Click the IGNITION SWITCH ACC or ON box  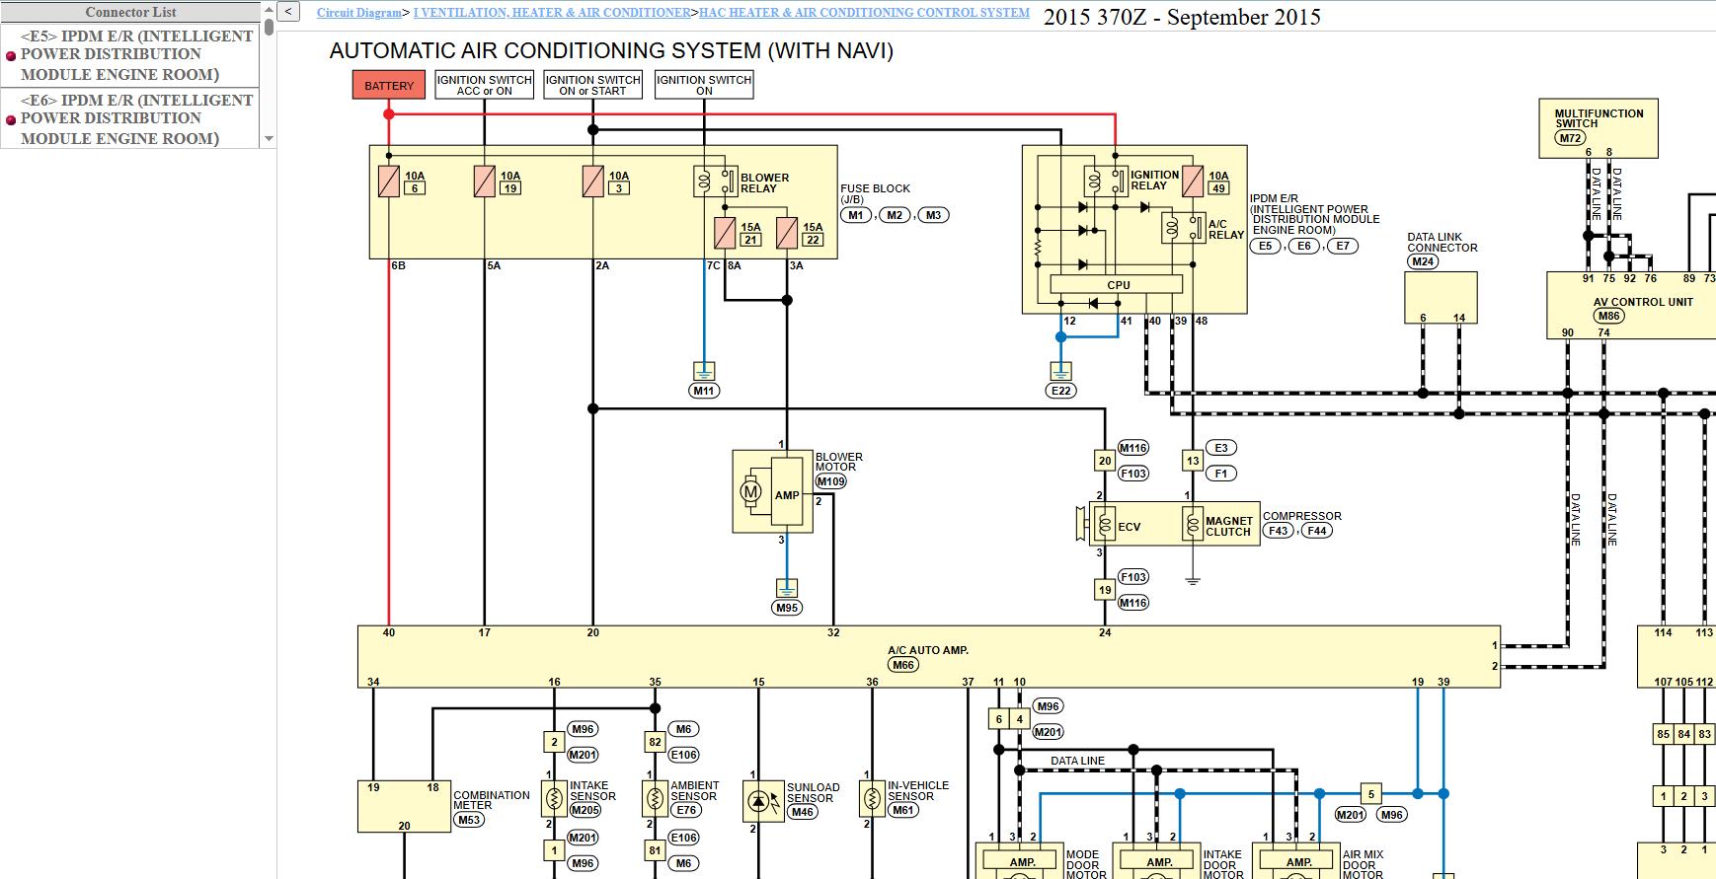click(x=484, y=85)
